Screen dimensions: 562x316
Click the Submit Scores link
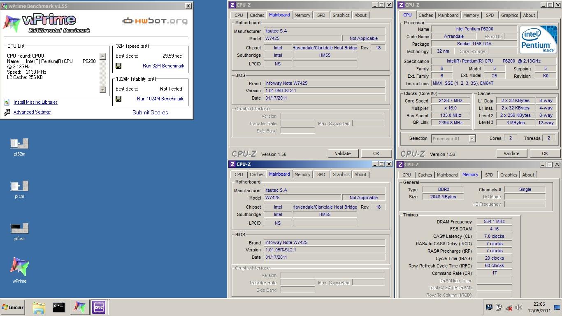(x=150, y=112)
